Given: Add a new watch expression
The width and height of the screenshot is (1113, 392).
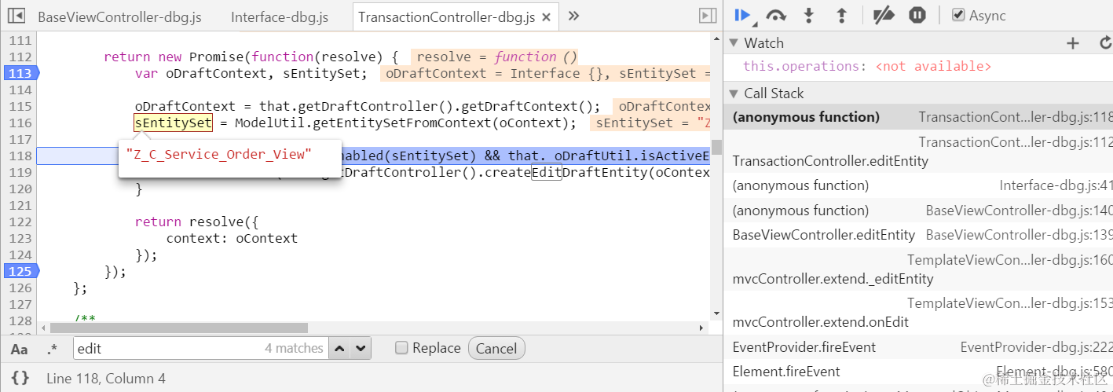Looking at the screenshot, I should point(1073,43).
